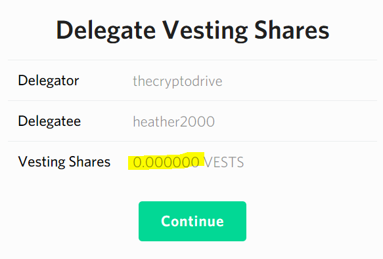Click the Delegatee row area
The image size is (383, 259).
(192, 121)
